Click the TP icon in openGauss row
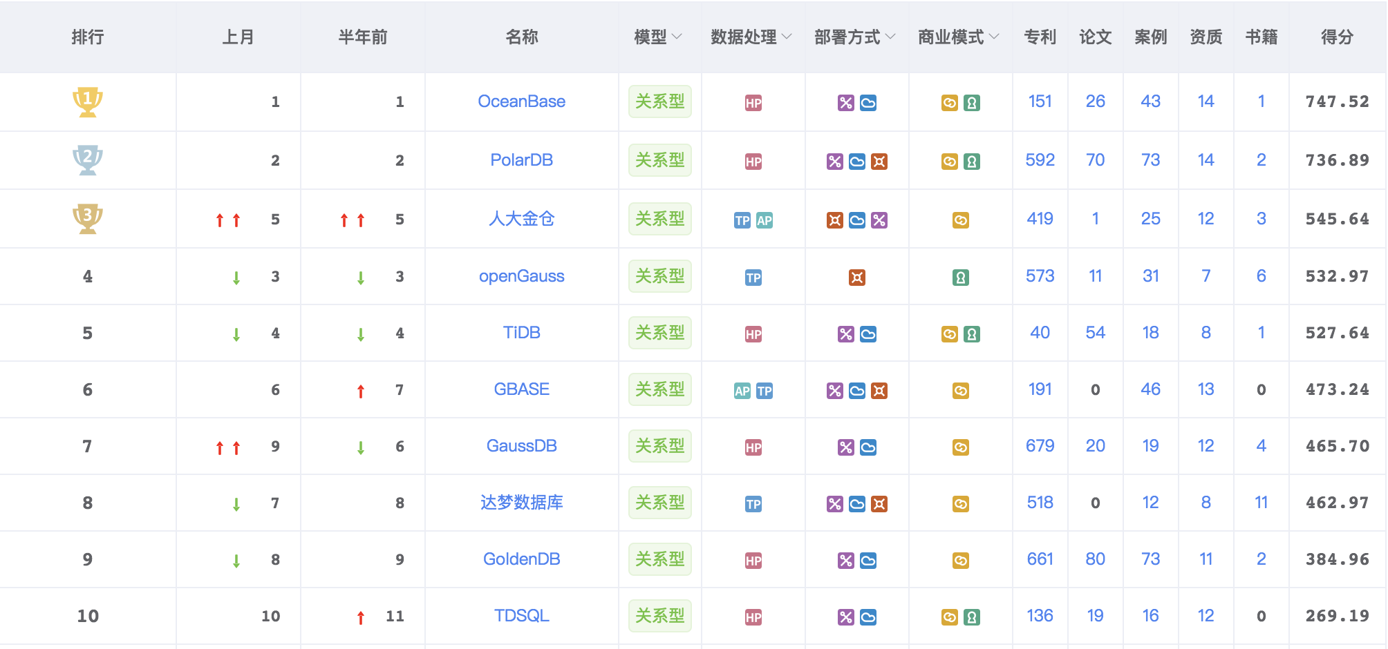This screenshot has width=1388, height=649. [753, 278]
